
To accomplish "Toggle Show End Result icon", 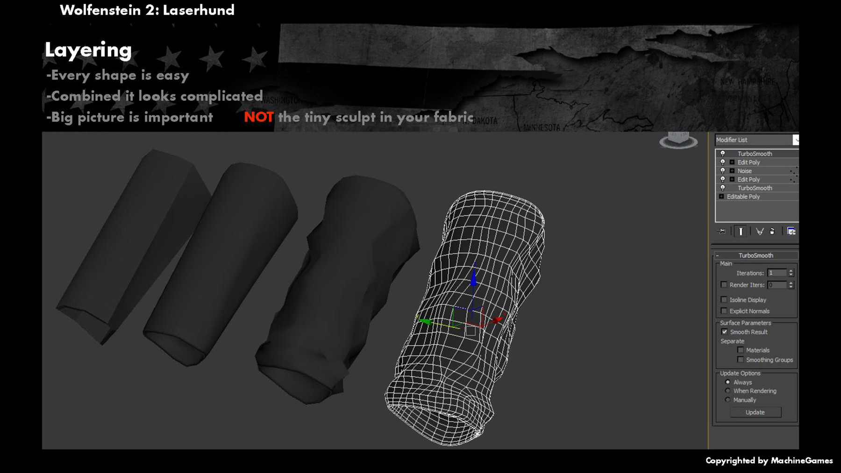I will click(x=741, y=231).
